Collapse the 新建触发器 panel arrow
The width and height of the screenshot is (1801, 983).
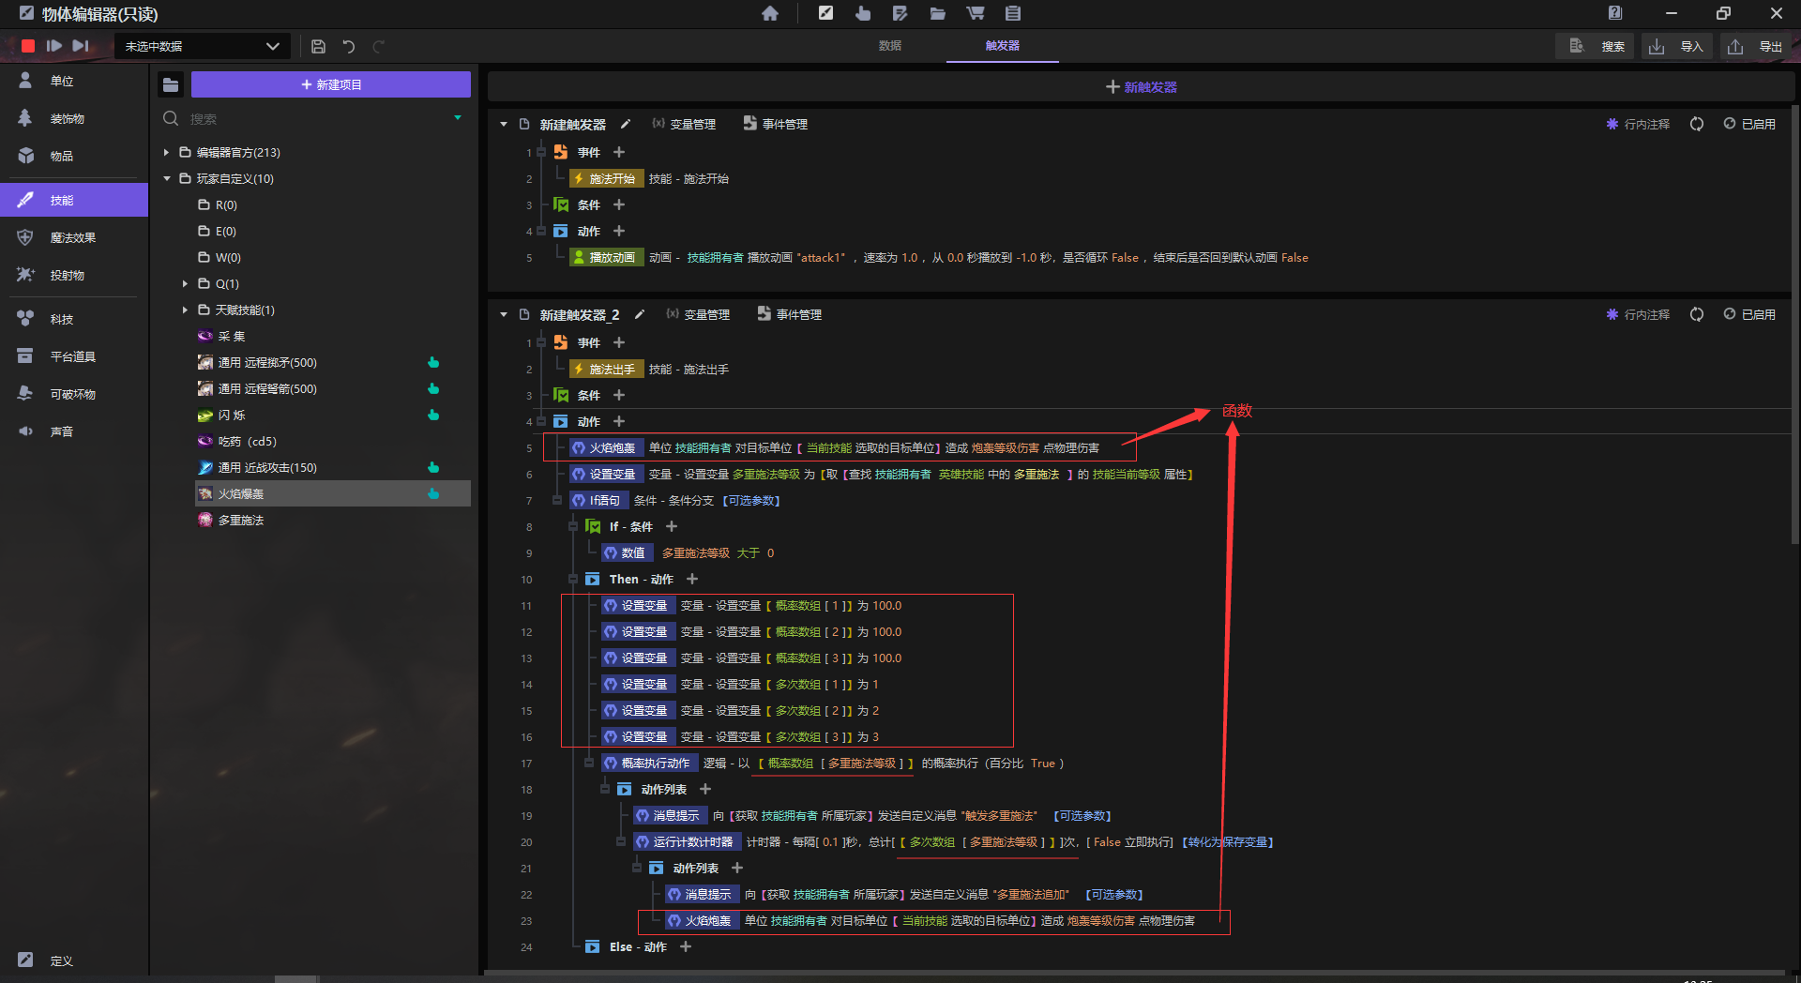pos(504,124)
